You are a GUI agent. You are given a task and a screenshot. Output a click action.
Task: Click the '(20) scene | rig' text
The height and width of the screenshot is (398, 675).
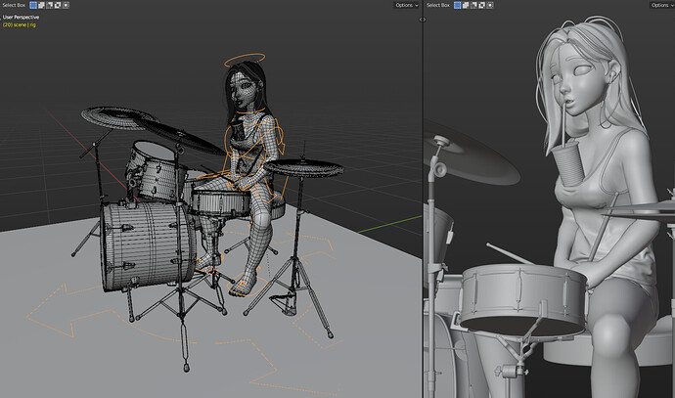coord(20,25)
